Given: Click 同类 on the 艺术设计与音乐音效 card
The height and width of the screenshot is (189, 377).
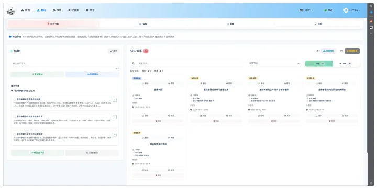Looking at the screenshot, I should (x=287, y=84).
